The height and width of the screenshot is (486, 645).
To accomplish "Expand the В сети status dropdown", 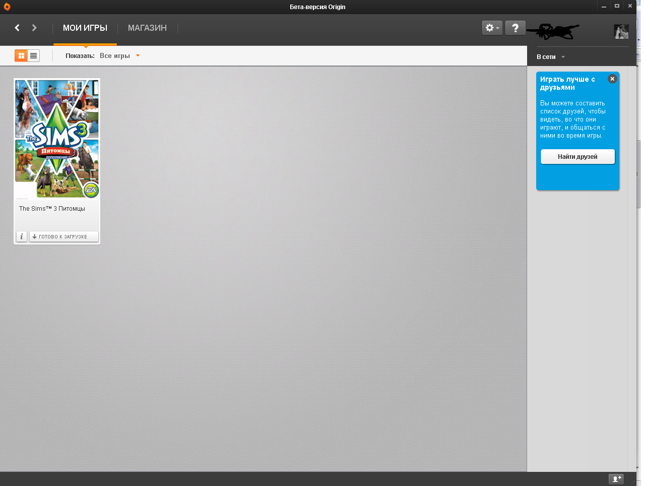I will tap(551, 57).
